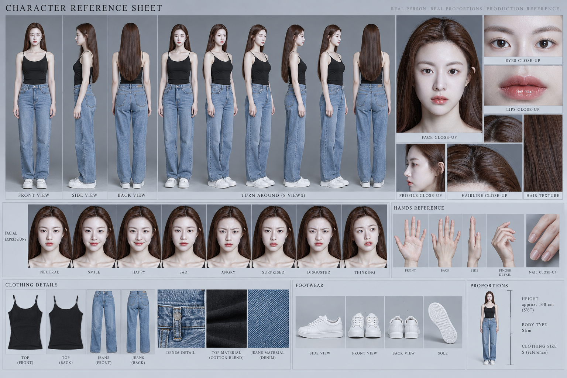The height and width of the screenshot is (378, 567).
Task: Open the Profile Close-Up image
Action: pos(421,168)
